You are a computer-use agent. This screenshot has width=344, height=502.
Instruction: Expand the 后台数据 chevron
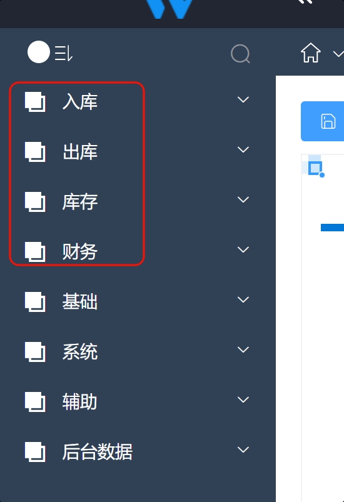pyautogui.click(x=243, y=449)
